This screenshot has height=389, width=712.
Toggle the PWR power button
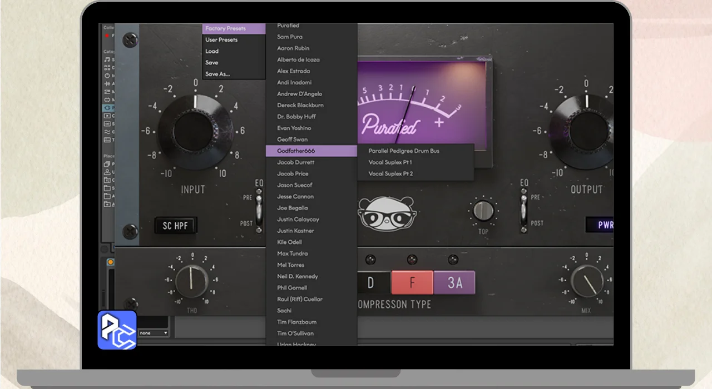pyautogui.click(x=600, y=225)
